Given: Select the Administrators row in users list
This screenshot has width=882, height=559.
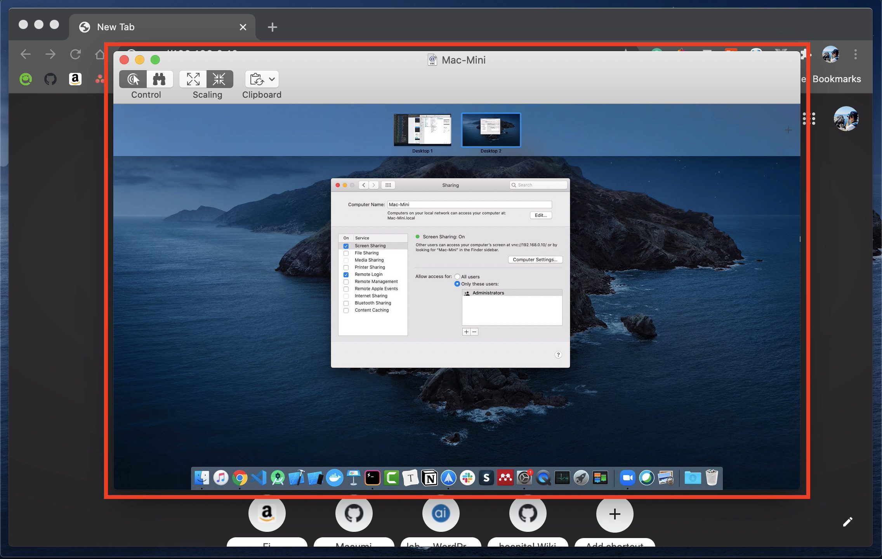Looking at the screenshot, I should pyautogui.click(x=512, y=293).
